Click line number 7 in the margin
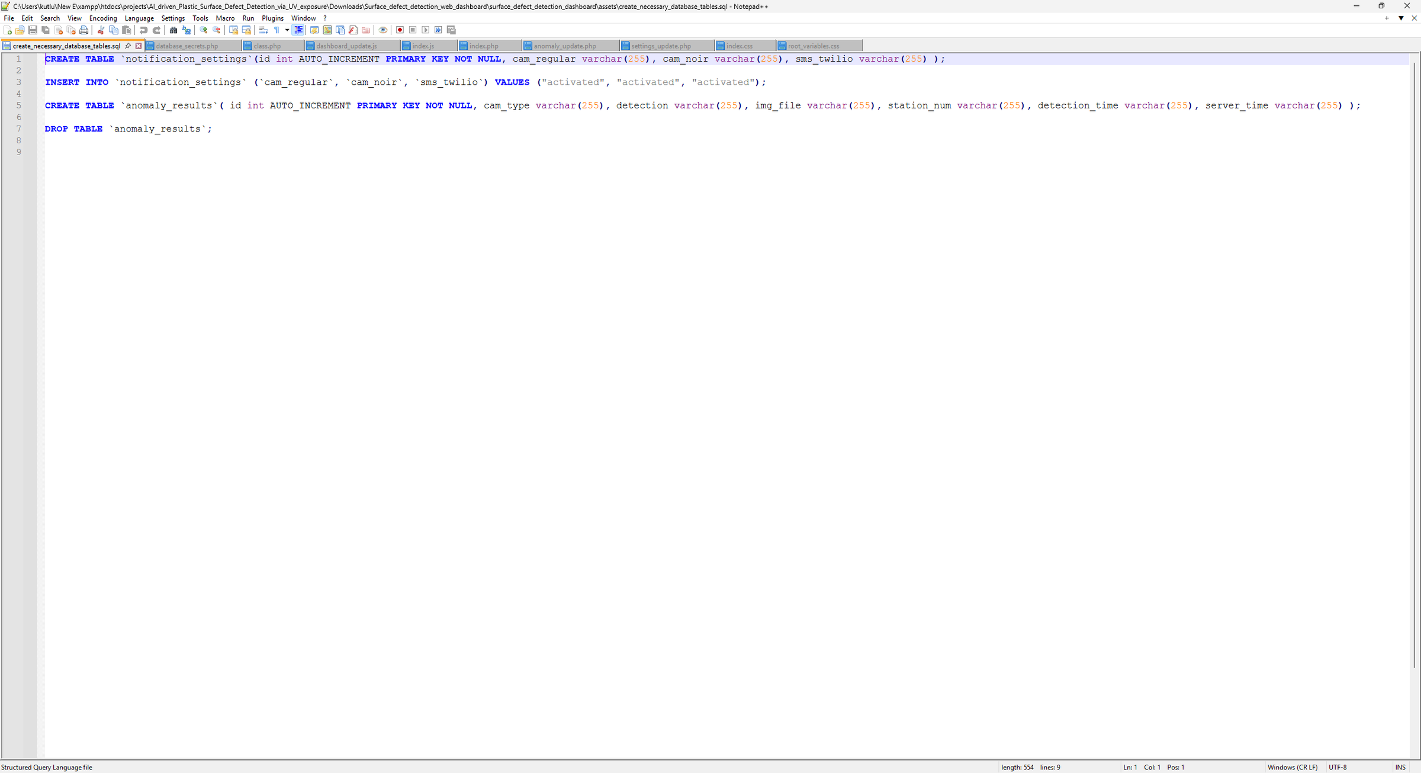Screen dimensions: 1421x773 pyautogui.click(x=18, y=129)
